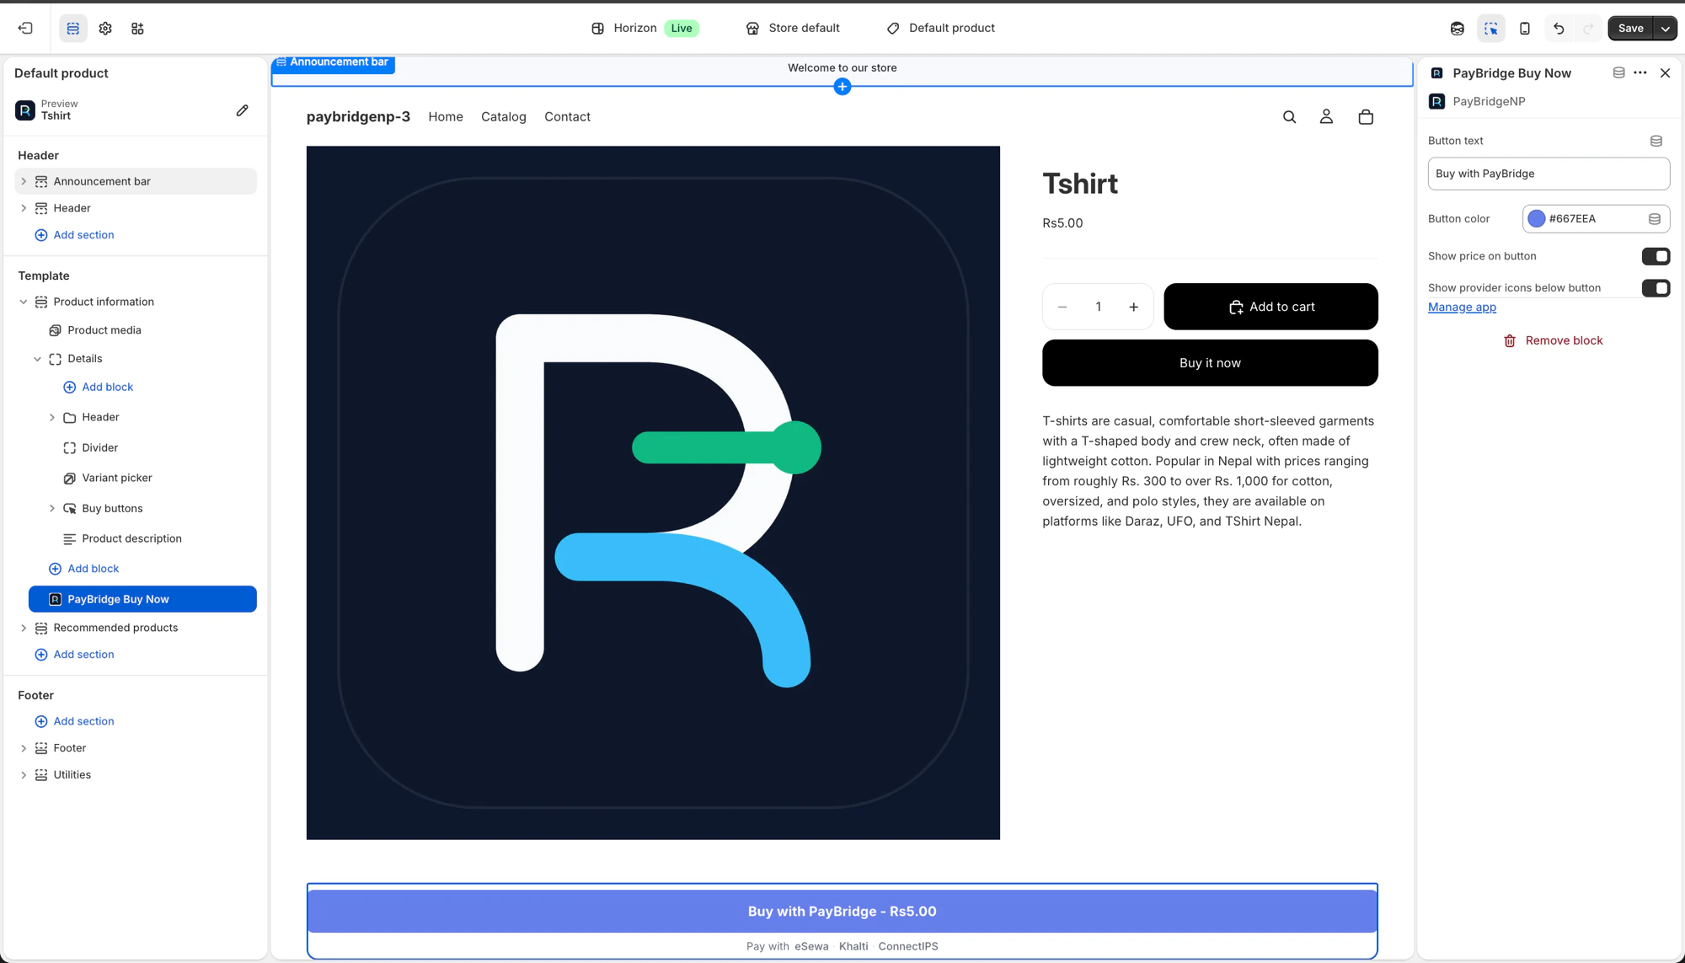Edit the preview product with pencil icon
1685x963 pixels.
(x=243, y=110)
